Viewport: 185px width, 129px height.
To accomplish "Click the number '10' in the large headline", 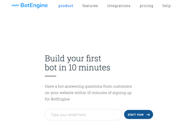I will tap(72, 68).
